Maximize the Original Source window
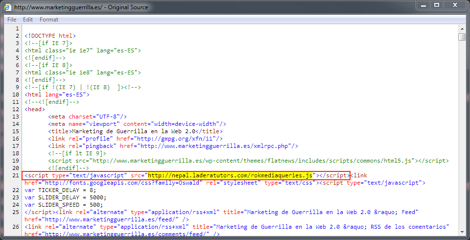The height and width of the screenshot is (240, 470). coord(436,5)
